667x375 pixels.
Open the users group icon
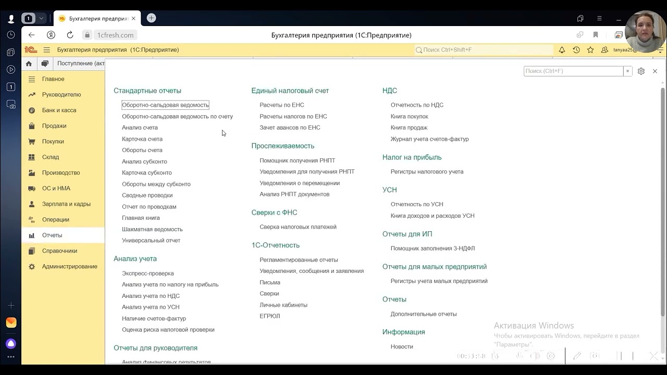(x=604, y=50)
